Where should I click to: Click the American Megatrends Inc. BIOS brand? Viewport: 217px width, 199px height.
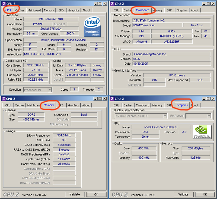(172, 54)
